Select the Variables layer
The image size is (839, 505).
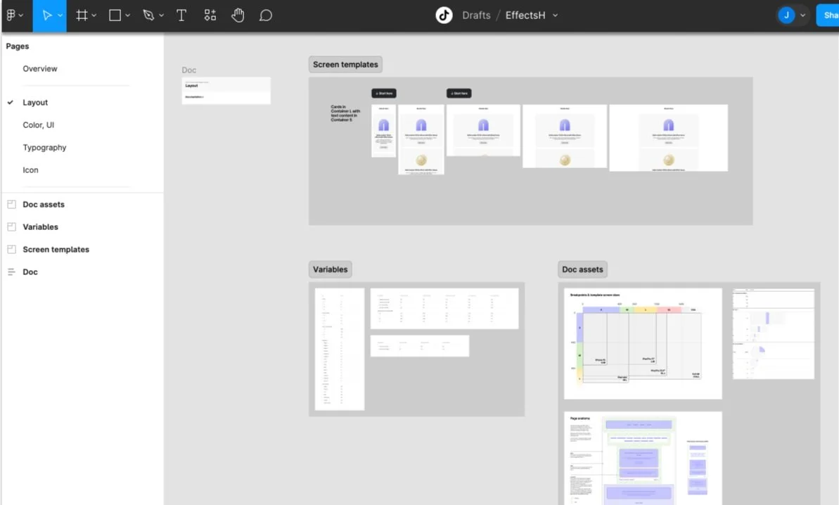40,226
